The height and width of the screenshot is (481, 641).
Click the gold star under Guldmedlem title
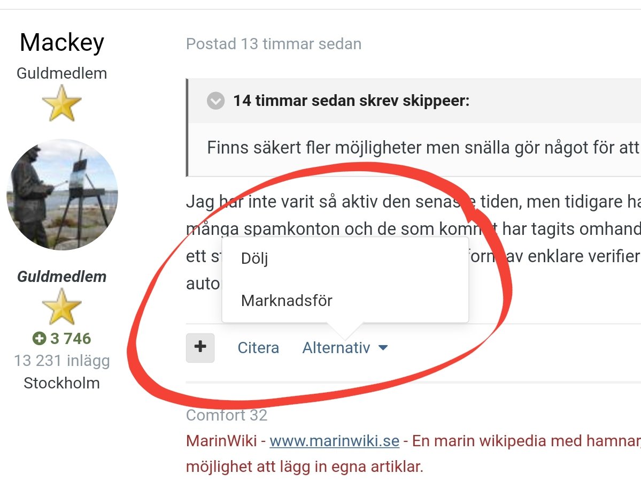(61, 103)
